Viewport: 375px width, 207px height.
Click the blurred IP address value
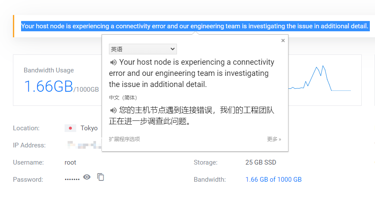point(84,145)
